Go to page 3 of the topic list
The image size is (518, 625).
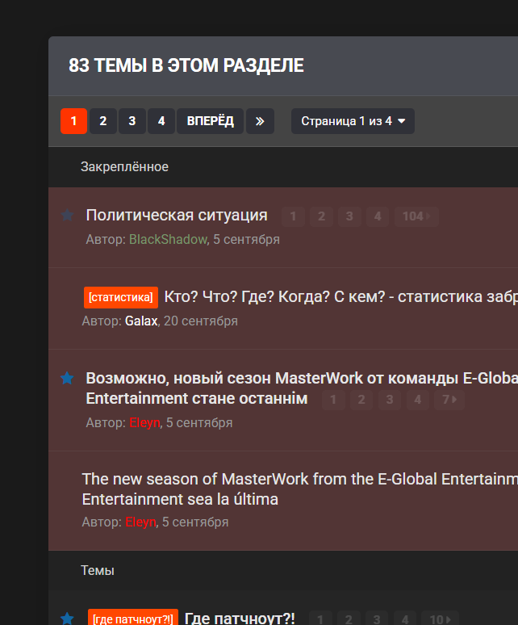point(132,121)
